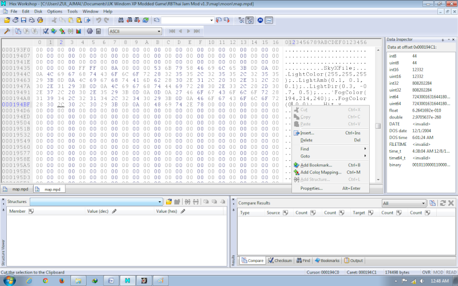458x286 pixels.
Task: Open the drive/sector icon in the toolbar
Action: [x=15, y=20]
